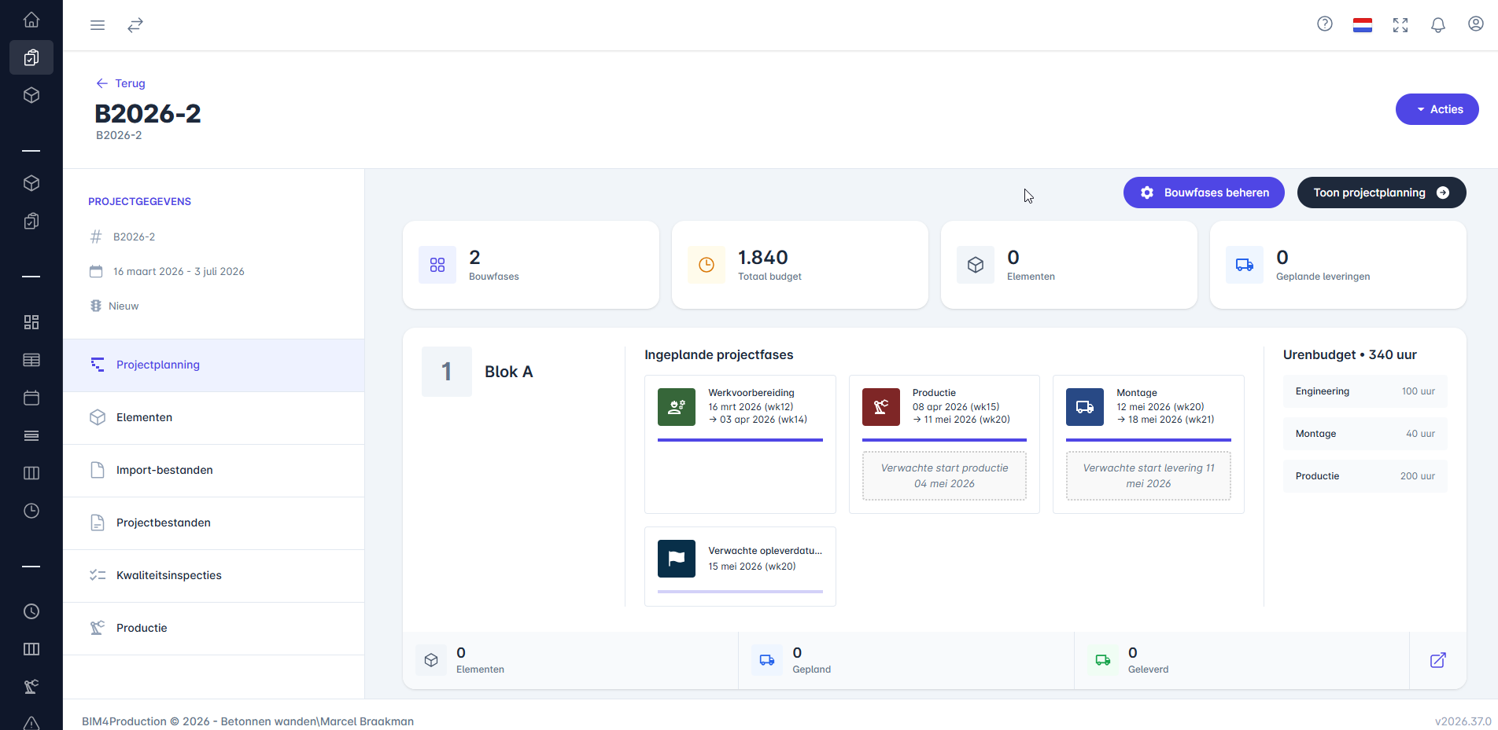Open Import-bestanden menu item

214,470
